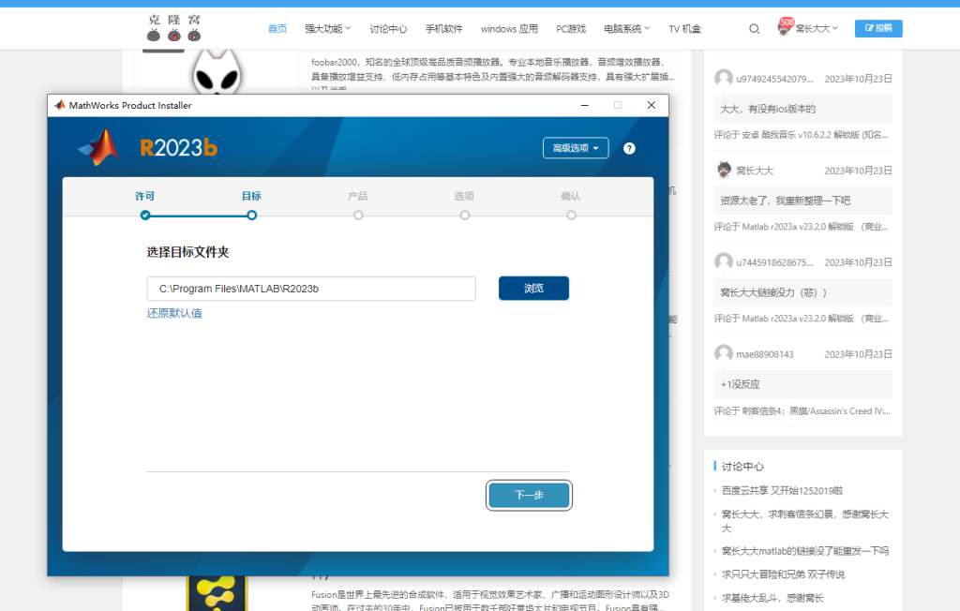960x611 pixels.
Task: Open the 窝长大大 user account dropdown
Action: [817, 29]
